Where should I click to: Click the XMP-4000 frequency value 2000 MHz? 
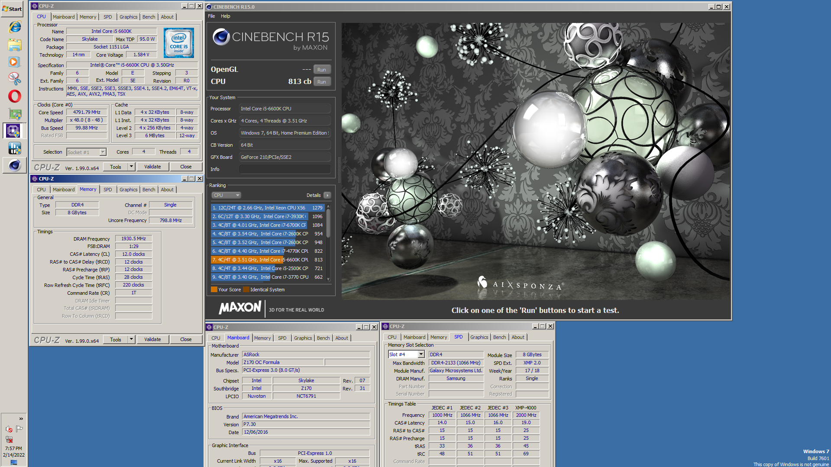point(526,415)
